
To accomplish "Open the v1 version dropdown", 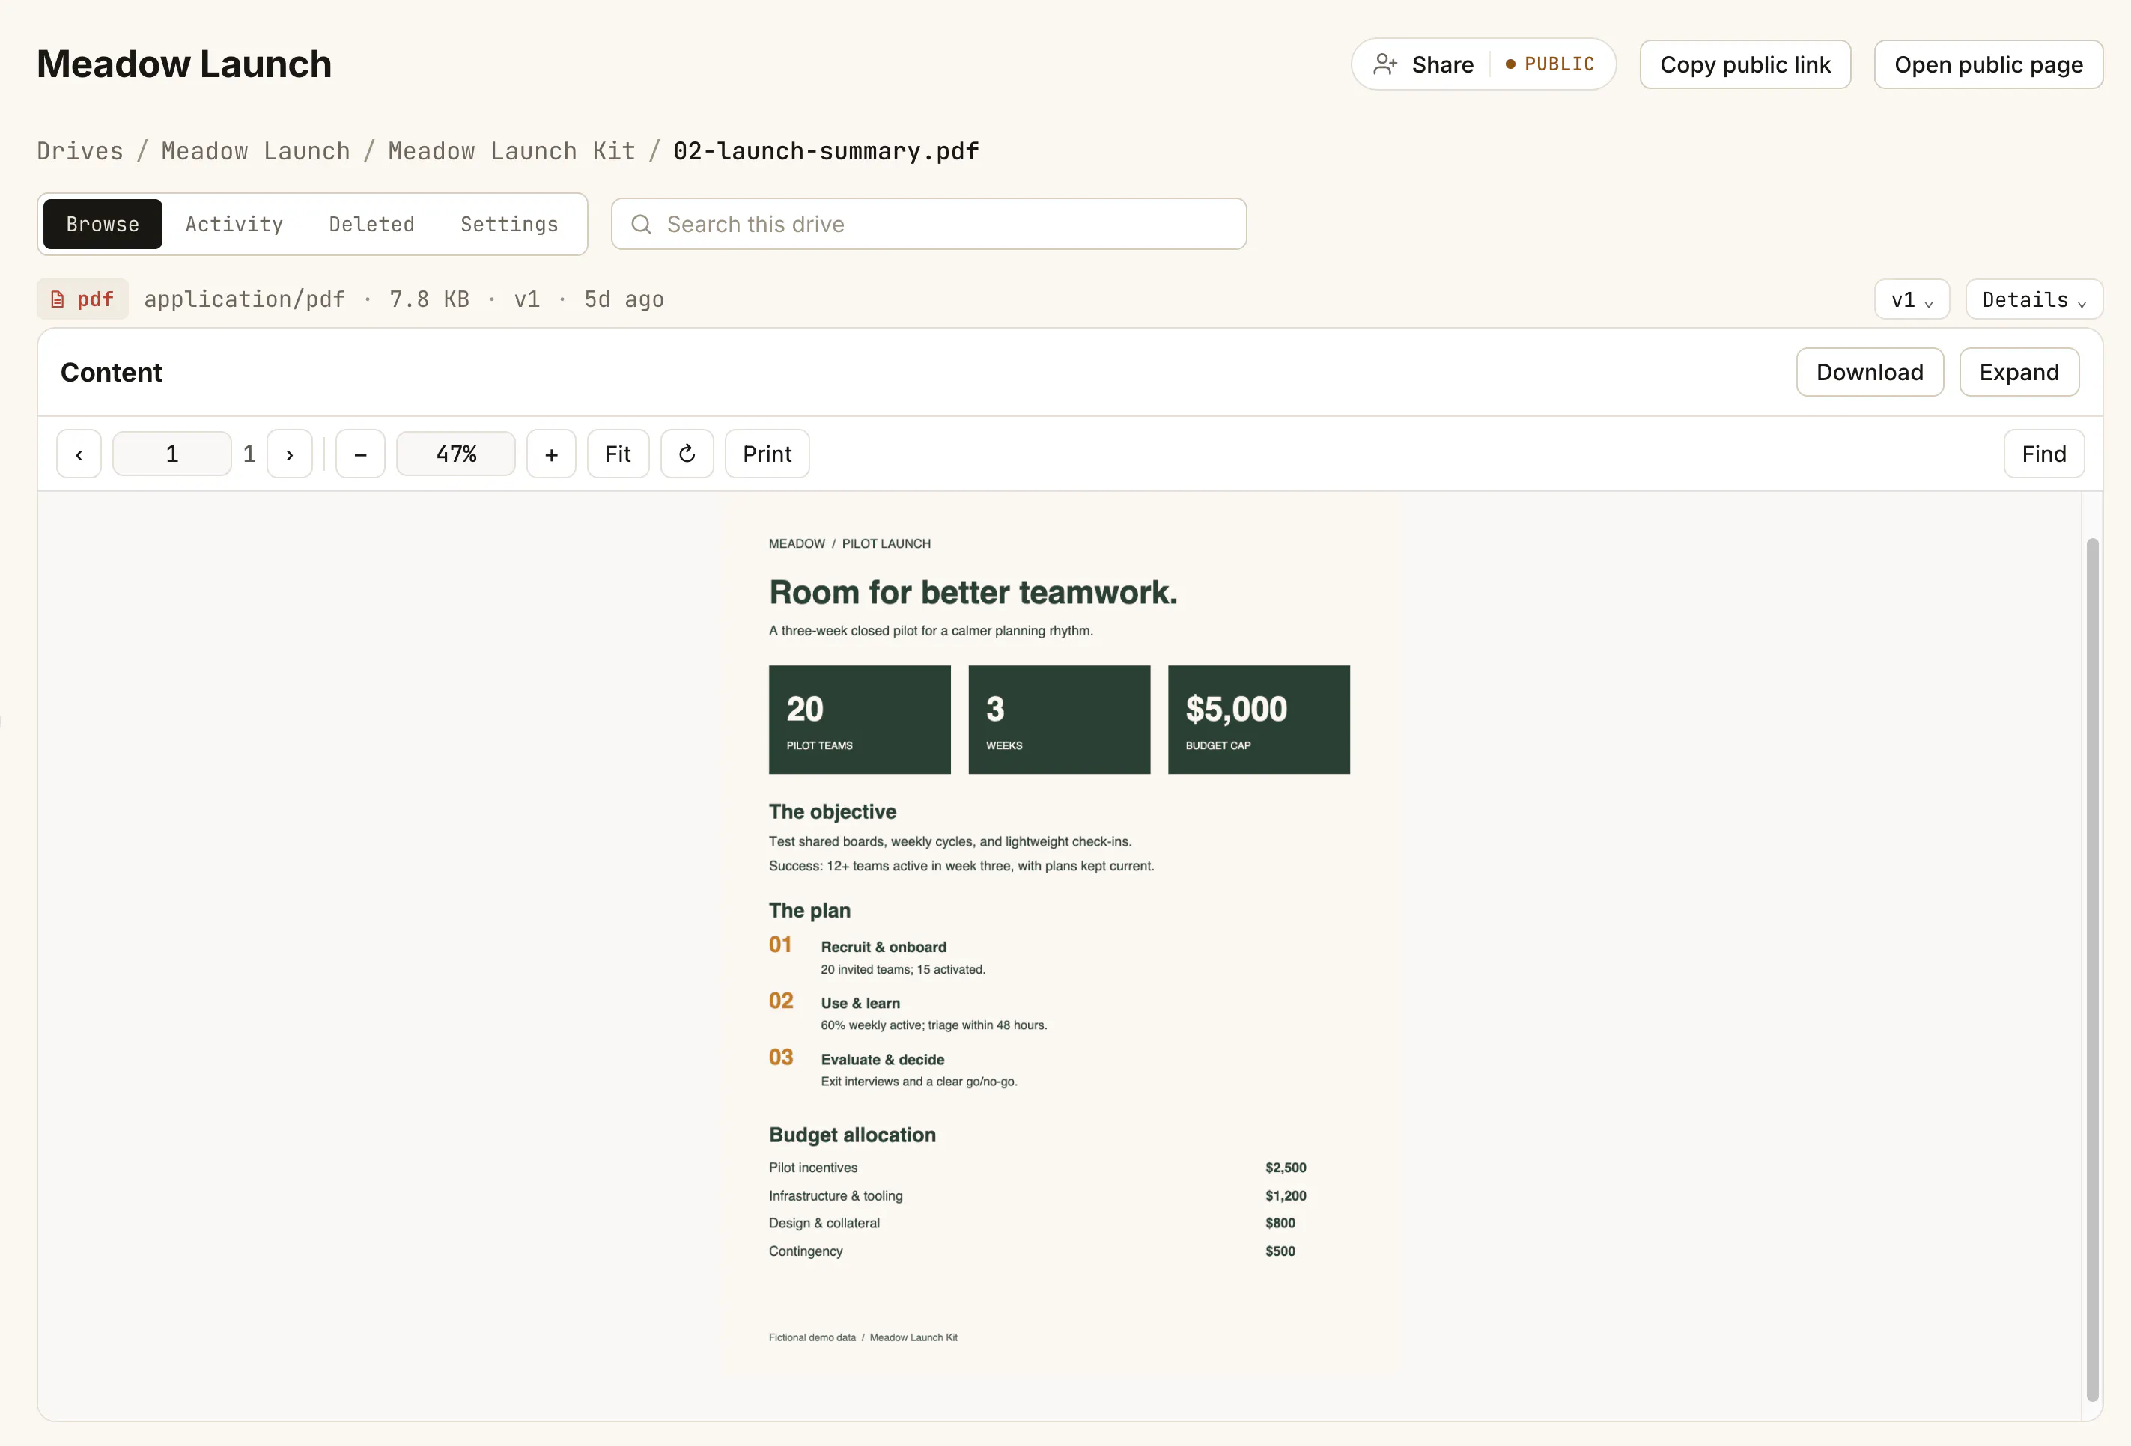I will [1912, 299].
